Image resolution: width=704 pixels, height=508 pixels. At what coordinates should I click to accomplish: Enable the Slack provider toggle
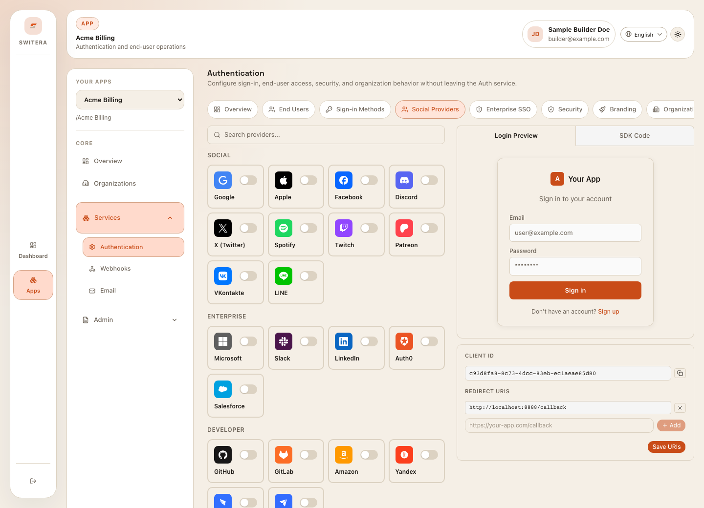308,341
